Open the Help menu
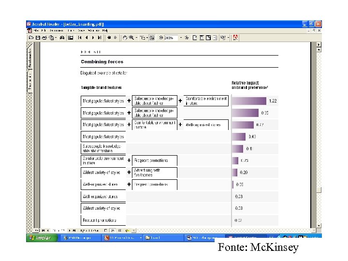348x261 pixels. (x=105, y=30)
